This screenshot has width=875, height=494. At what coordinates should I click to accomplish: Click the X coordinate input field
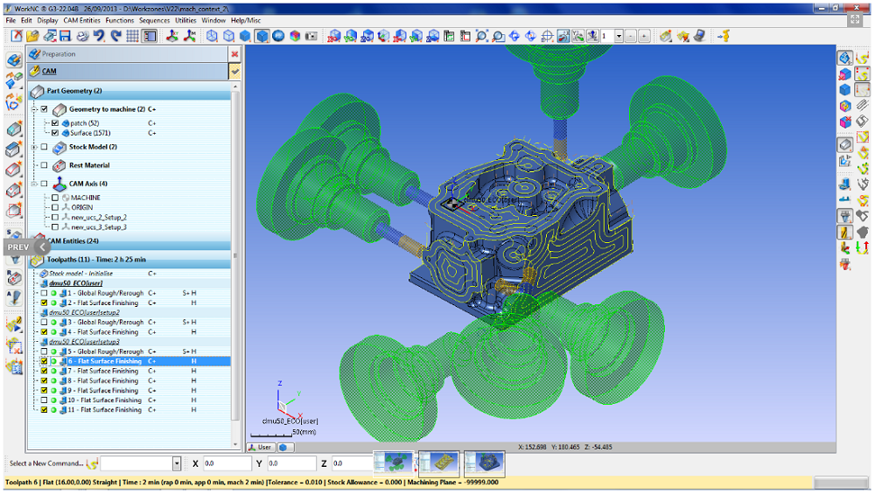coord(226,463)
